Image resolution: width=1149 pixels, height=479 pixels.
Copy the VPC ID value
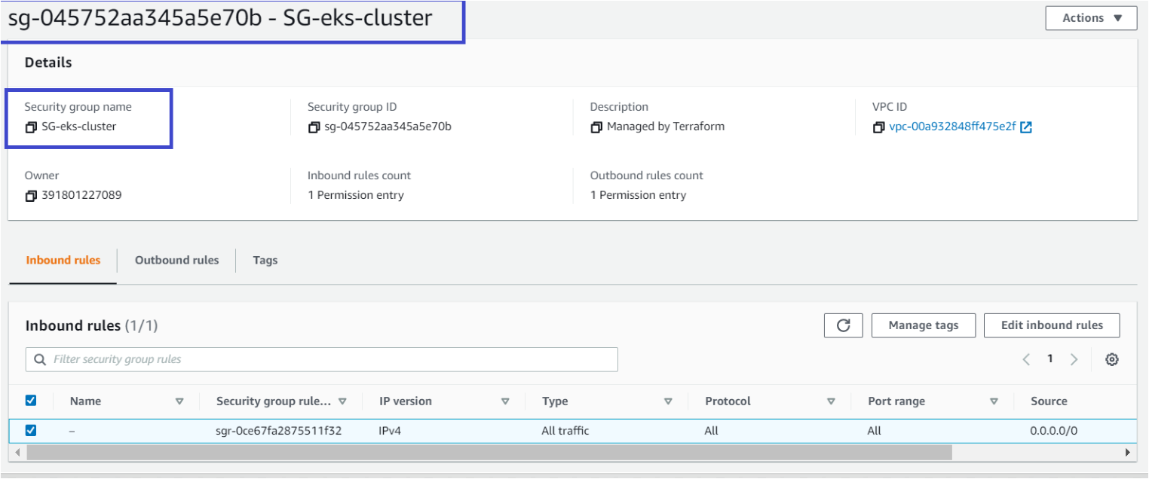(x=878, y=127)
